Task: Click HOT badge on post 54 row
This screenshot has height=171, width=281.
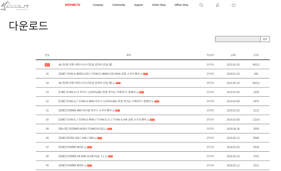Action: point(118,83)
